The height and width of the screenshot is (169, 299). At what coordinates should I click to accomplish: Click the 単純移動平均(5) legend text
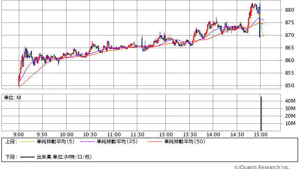(x=55, y=141)
